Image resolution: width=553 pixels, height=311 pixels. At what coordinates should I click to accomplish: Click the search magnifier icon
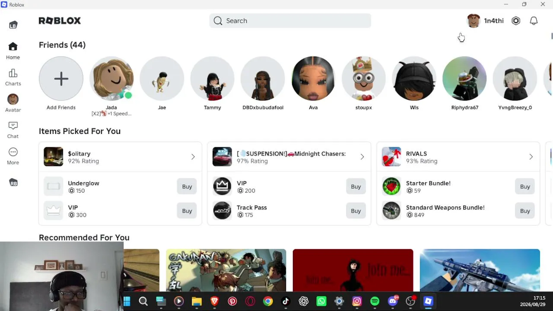click(218, 21)
